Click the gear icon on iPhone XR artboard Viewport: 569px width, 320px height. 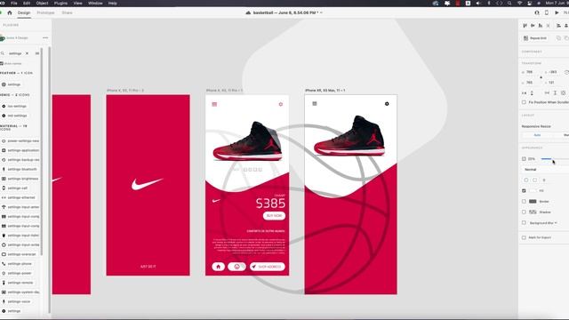[387, 104]
